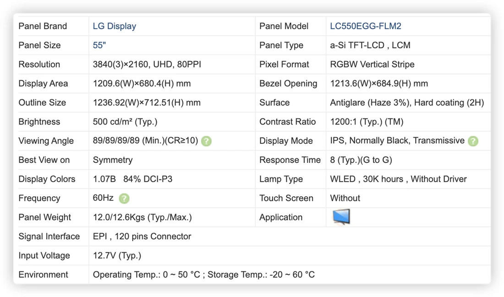Image resolution: width=504 pixels, height=297 pixels.
Task: Select panel weight 12.0/12.6Kgs (Typ./Max.)
Action: pyautogui.click(x=142, y=217)
